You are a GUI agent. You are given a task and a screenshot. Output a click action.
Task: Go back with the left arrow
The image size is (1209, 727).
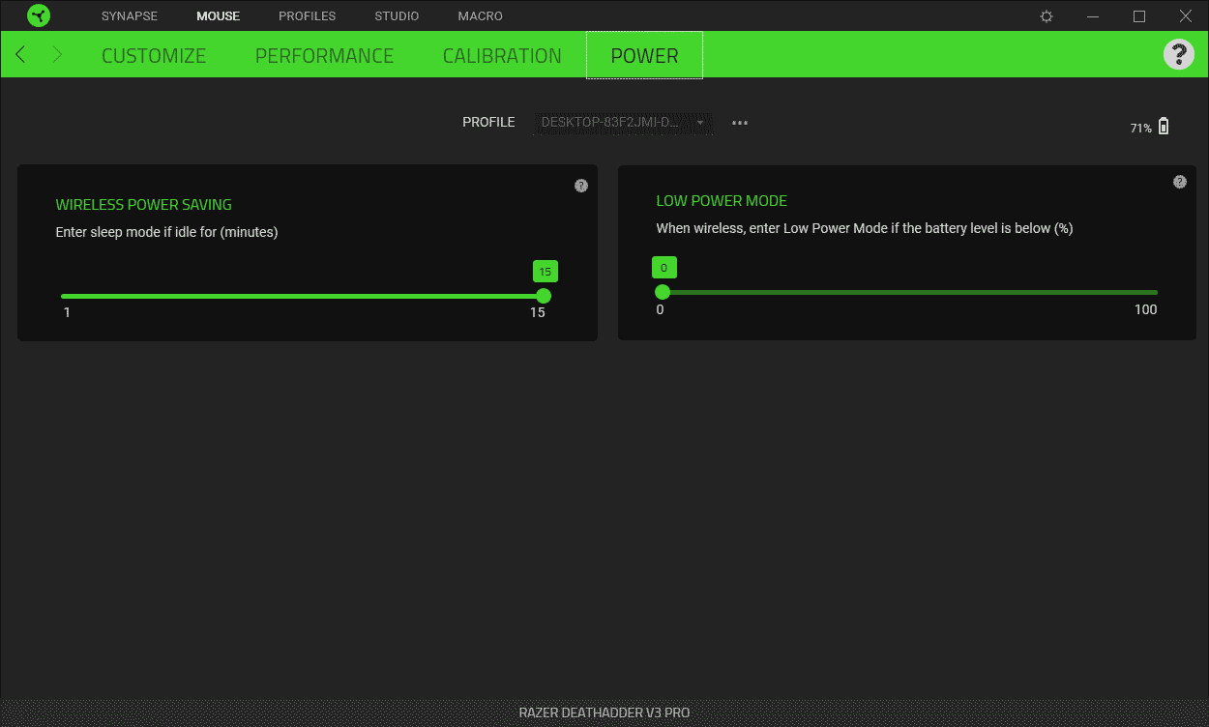coord(20,55)
